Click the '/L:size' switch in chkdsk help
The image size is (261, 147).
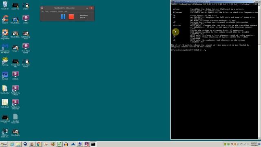tap(177, 25)
